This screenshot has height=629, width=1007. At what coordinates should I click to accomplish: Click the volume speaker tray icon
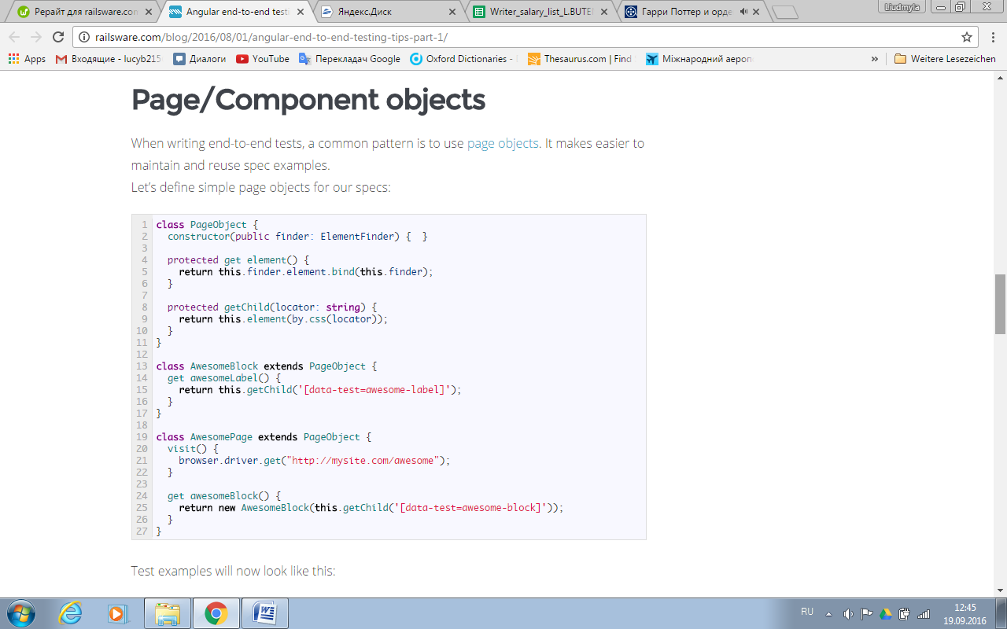pos(848,613)
